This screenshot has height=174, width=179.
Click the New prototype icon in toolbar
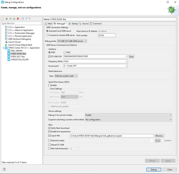coord(7,18)
